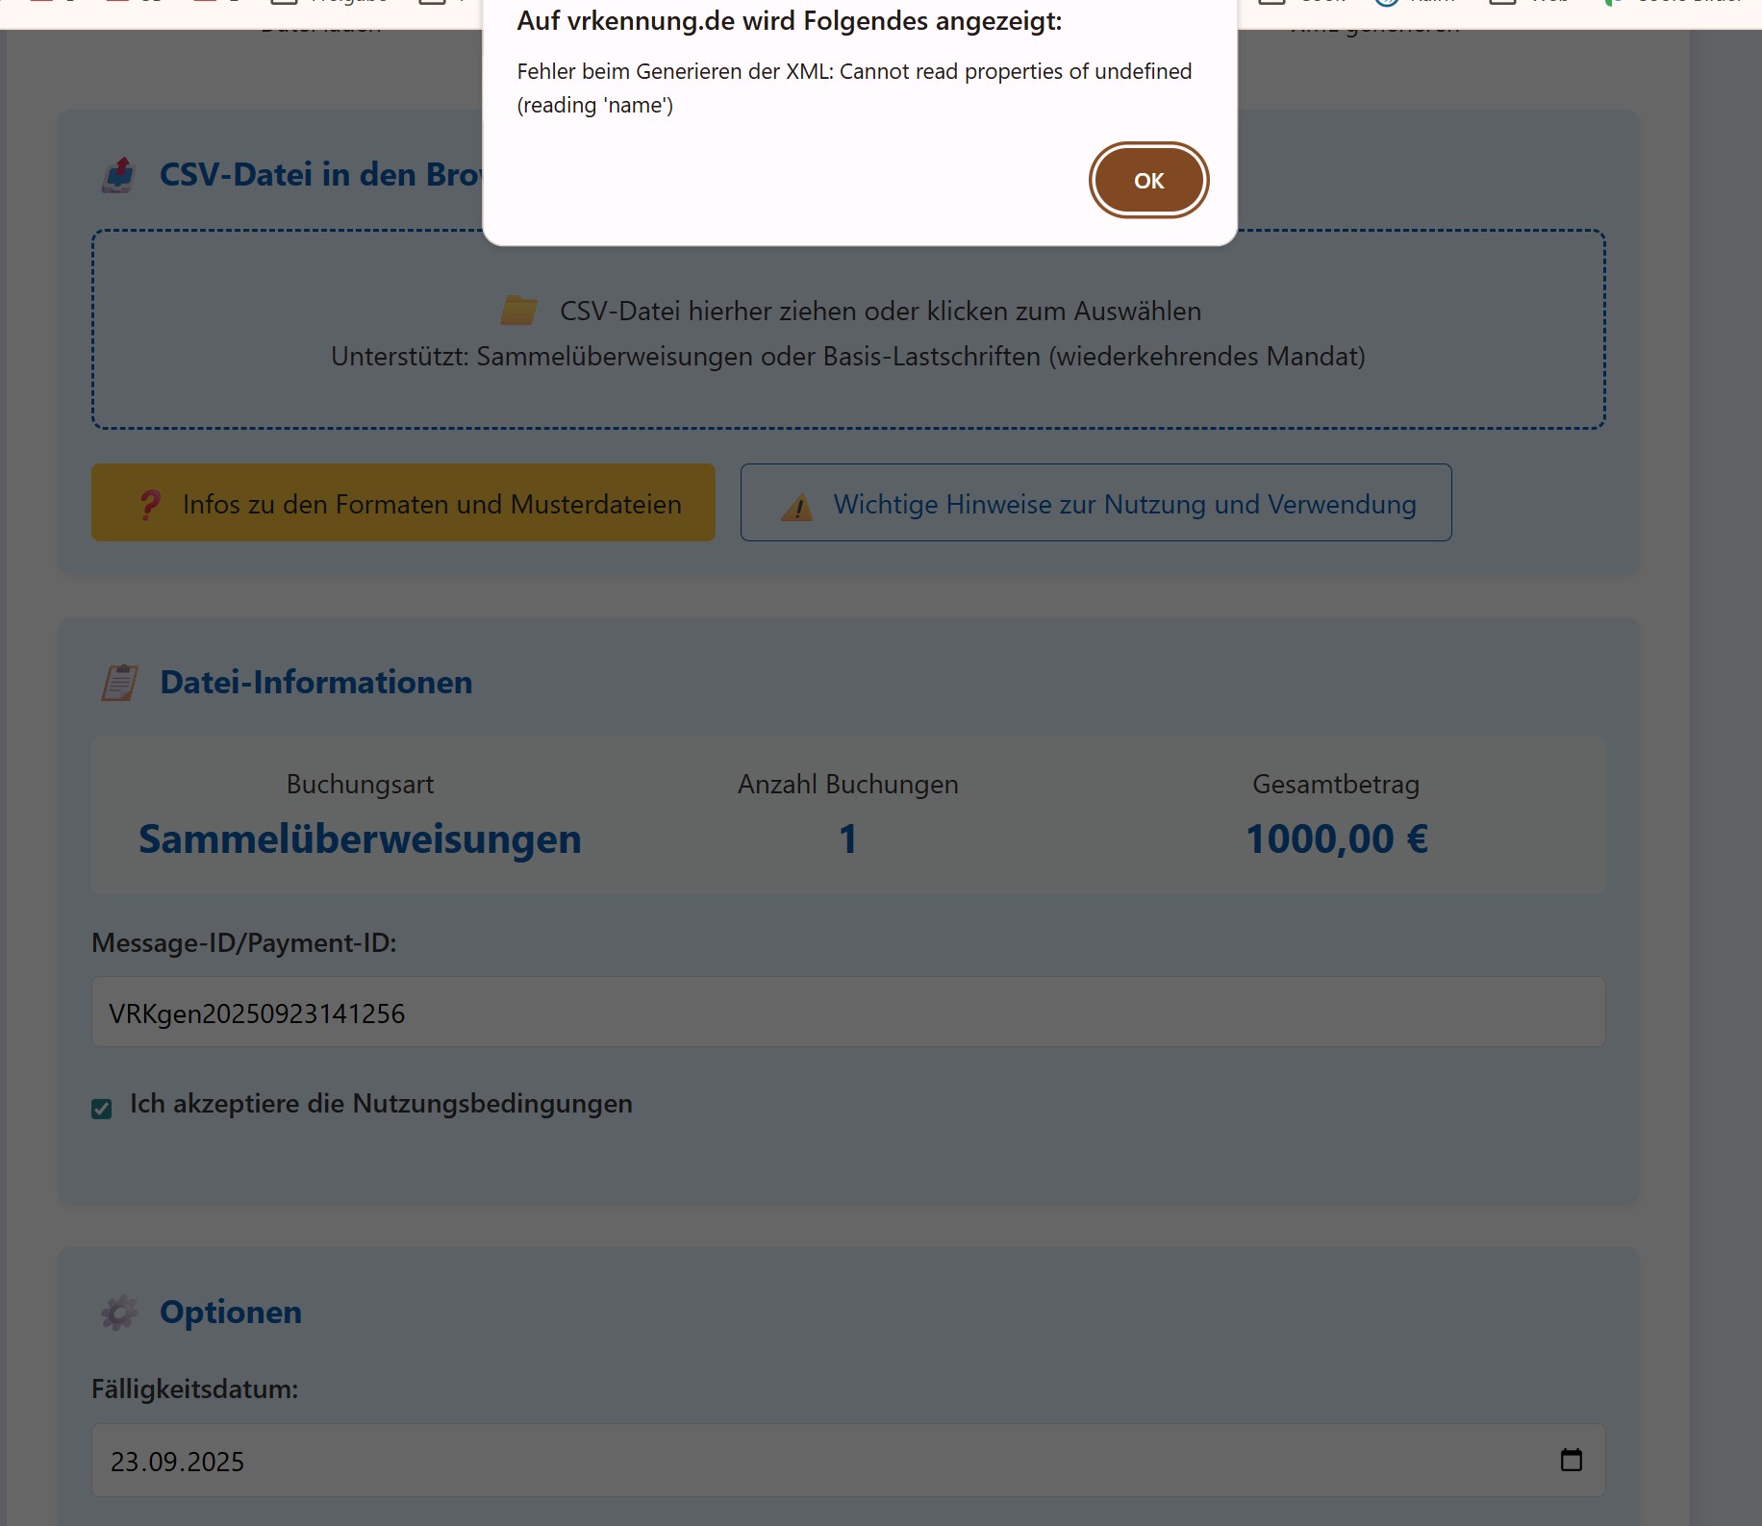Viewport: 1762px width, 1526px height.
Task: Click the Anzahl Buchungen count value
Action: click(847, 839)
